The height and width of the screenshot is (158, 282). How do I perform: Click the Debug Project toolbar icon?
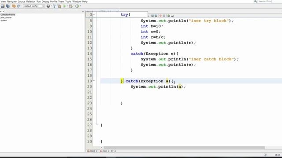pos(70,6)
